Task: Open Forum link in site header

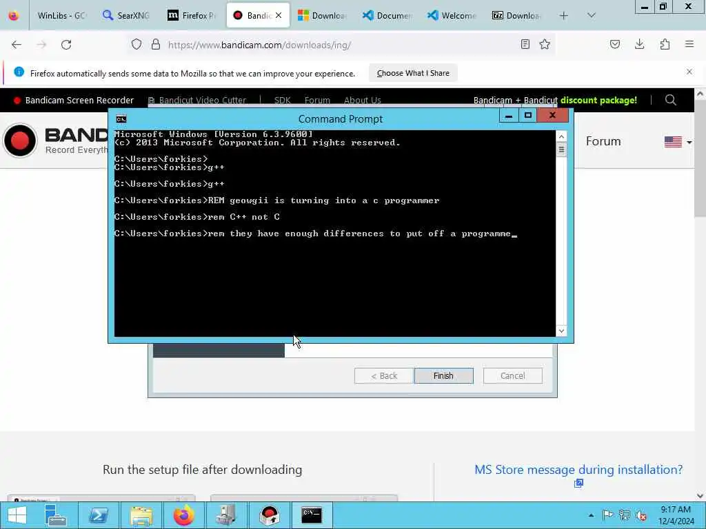Action: coord(603,141)
